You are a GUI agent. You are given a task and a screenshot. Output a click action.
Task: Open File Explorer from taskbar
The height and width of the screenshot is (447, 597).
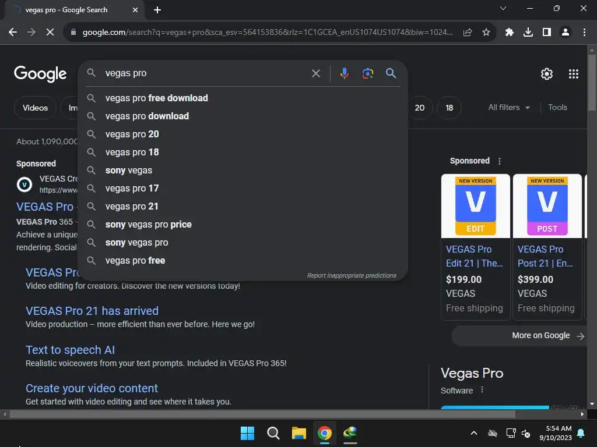[x=299, y=433]
